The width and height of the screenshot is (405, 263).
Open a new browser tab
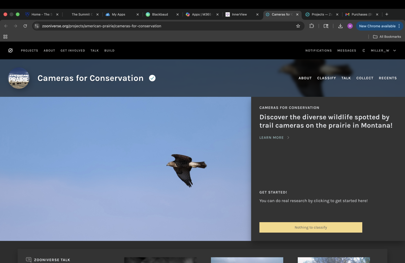(x=387, y=14)
